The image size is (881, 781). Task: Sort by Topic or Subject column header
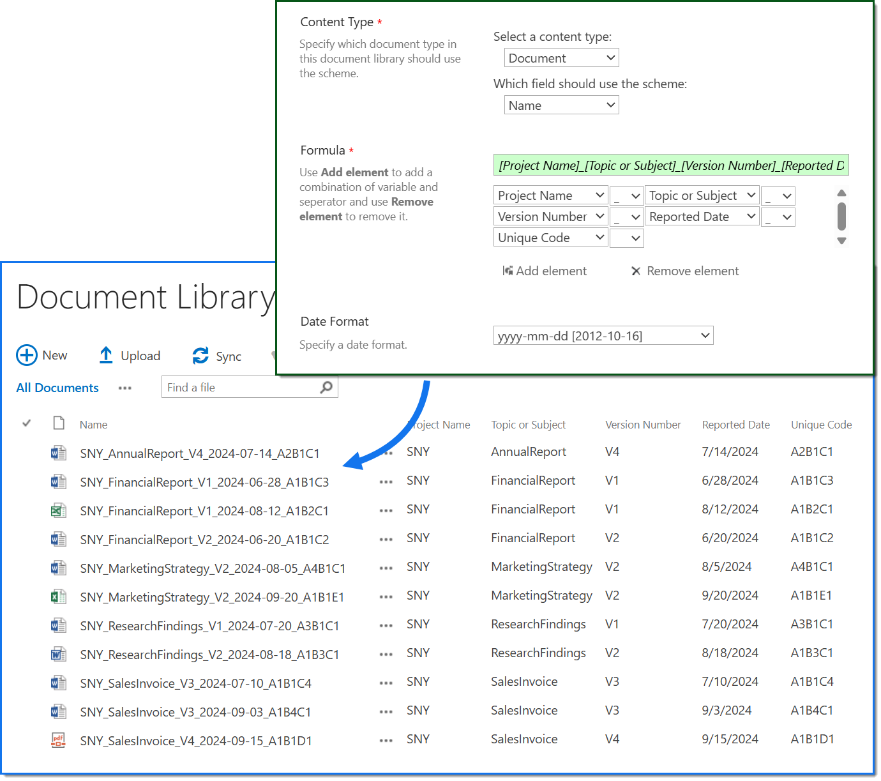pos(529,425)
